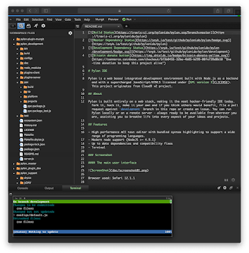The width and height of the screenshot is (249, 253).
Task: Collapse the pylon_development folder
Action: click(14, 44)
